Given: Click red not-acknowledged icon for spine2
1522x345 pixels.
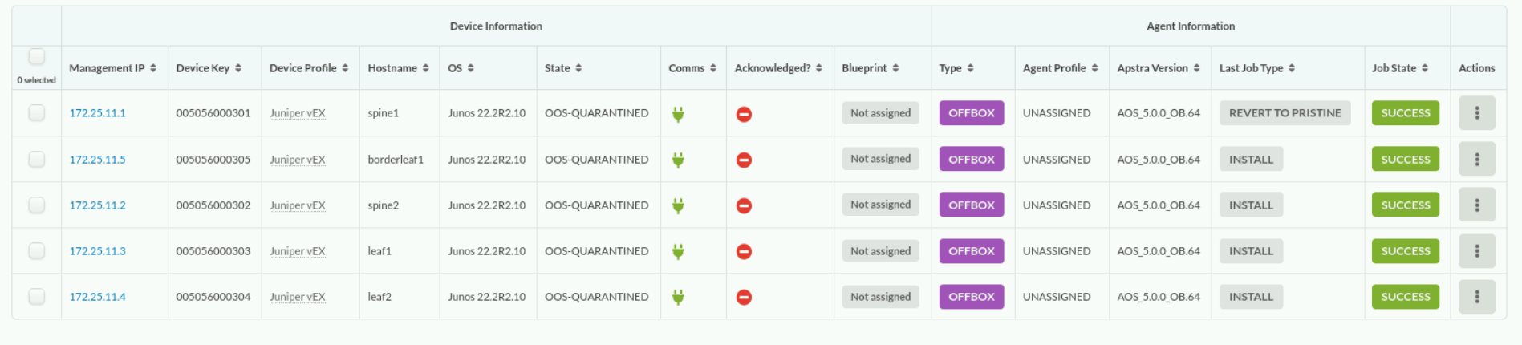Looking at the screenshot, I should point(744,205).
